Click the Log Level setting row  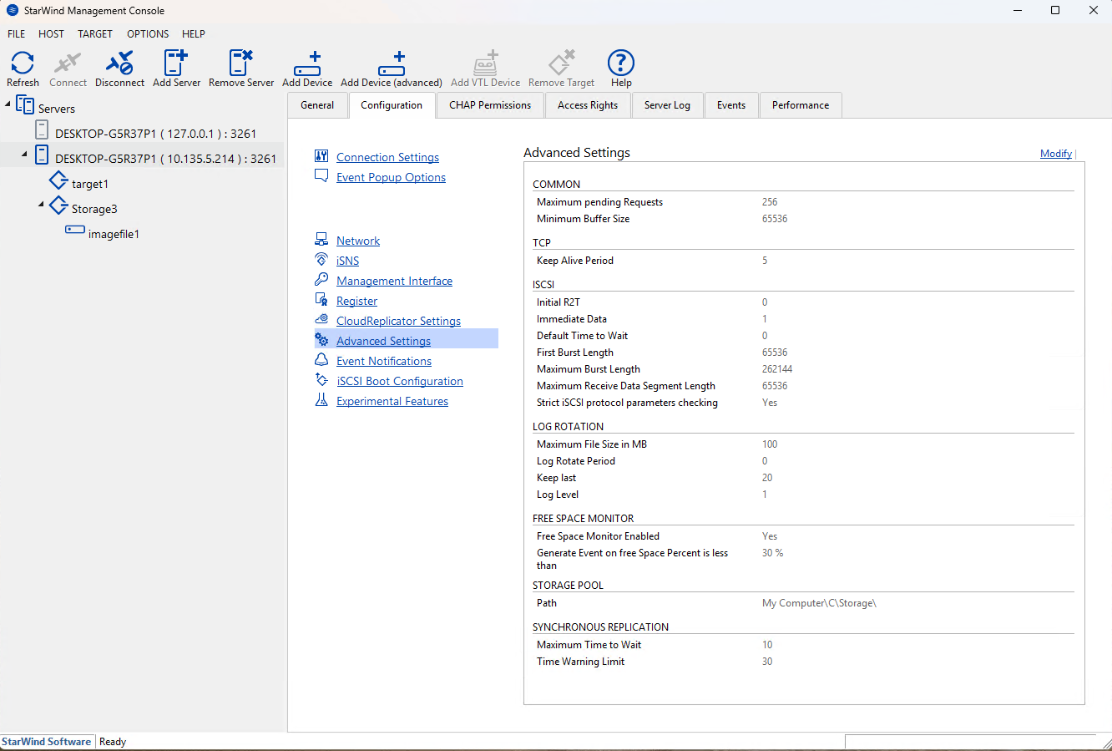pos(803,495)
